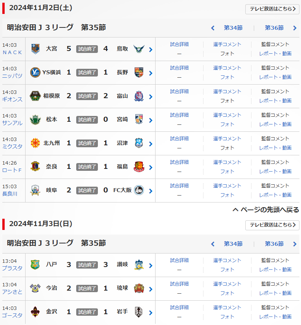Open NACK stadium link for Omiya match
Viewport: 301px width, 325px height.
coord(12,52)
